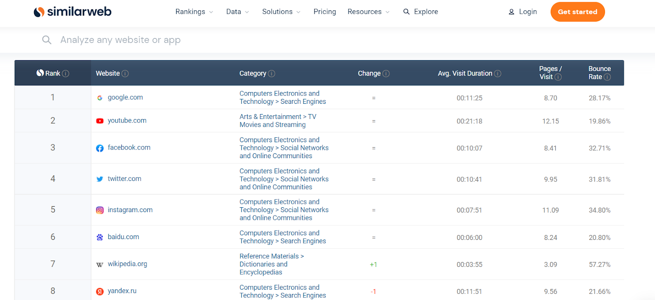This screenshot has height=300, width=655.
Task: Click the Avg. Visit Duration column header
Action: (470, 74)
